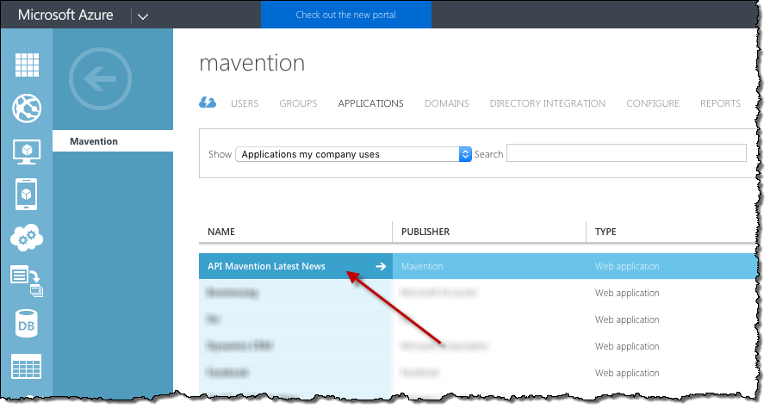The height and width of the screenshot is (409, 770).
Task: Open the REPORTS tab
Action: click(720, 103)
